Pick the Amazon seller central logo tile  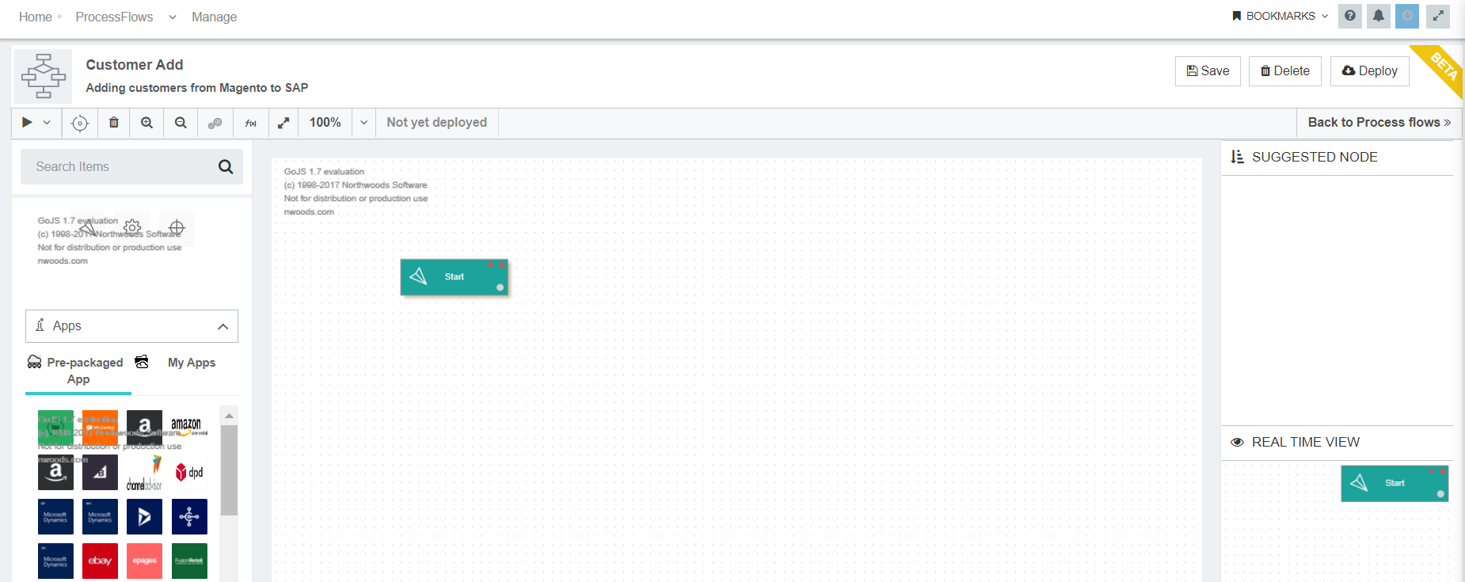189,428
